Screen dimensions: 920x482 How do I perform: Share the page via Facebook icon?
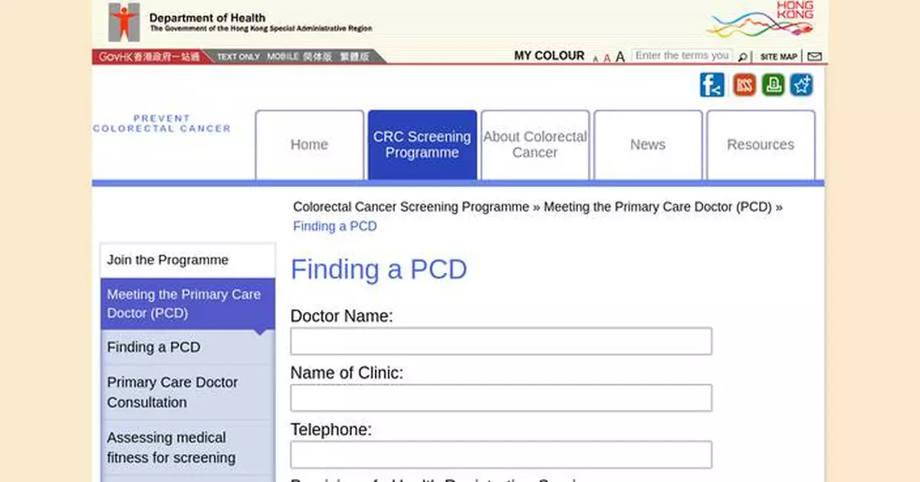pyautogui.click(x=711, y=85)
